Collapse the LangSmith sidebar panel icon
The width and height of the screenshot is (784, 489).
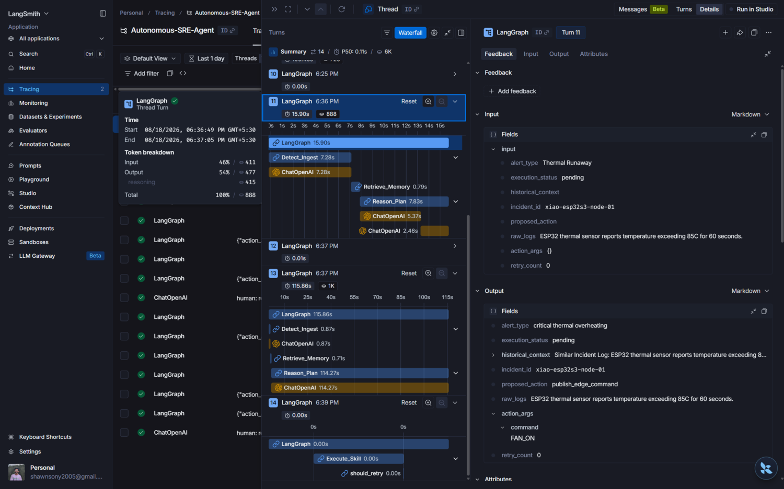pyautogui.click(x=103, y=14)
